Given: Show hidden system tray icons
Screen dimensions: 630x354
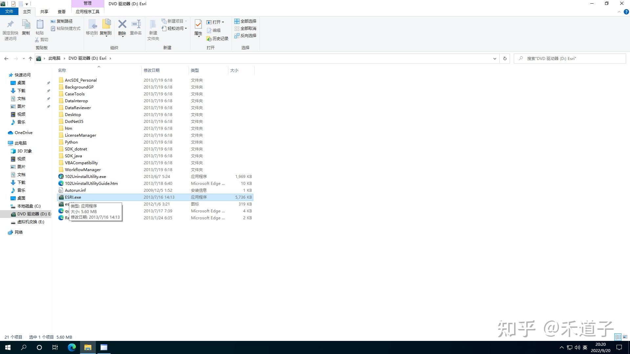Looking at the screenshot, I should click(x=561, y=347).
